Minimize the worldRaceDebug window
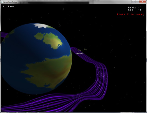 click(x=133, y=1)
